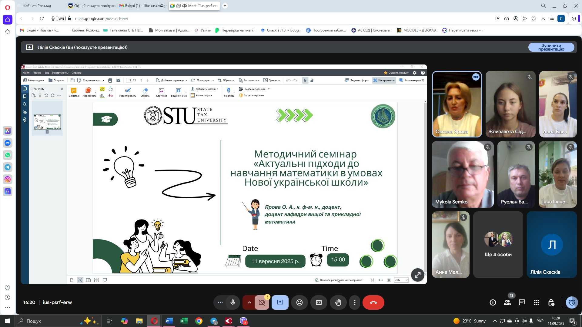Screen dimensions: 582x327
Task: Open the emoji reactions button
Action: pyautogui.click(x=299, y=302)
